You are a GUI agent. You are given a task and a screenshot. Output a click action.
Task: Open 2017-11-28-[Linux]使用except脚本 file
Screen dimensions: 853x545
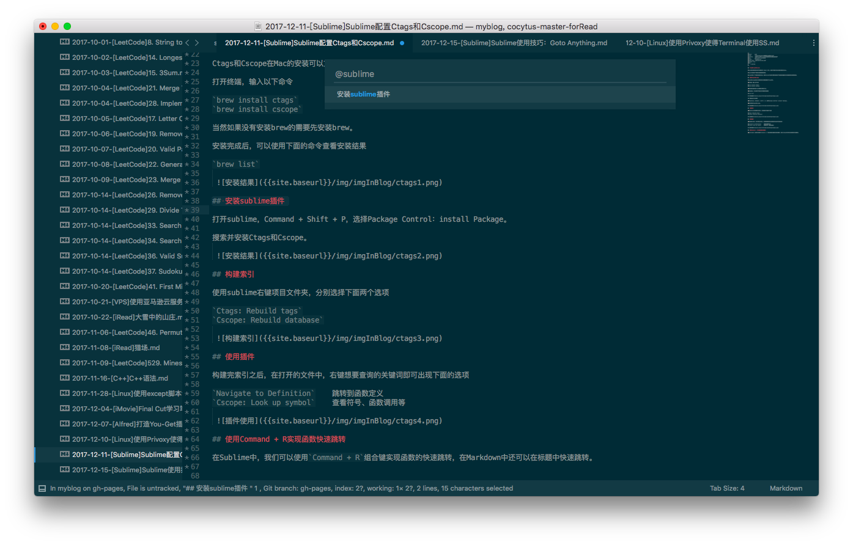click(x=127, y=393)
